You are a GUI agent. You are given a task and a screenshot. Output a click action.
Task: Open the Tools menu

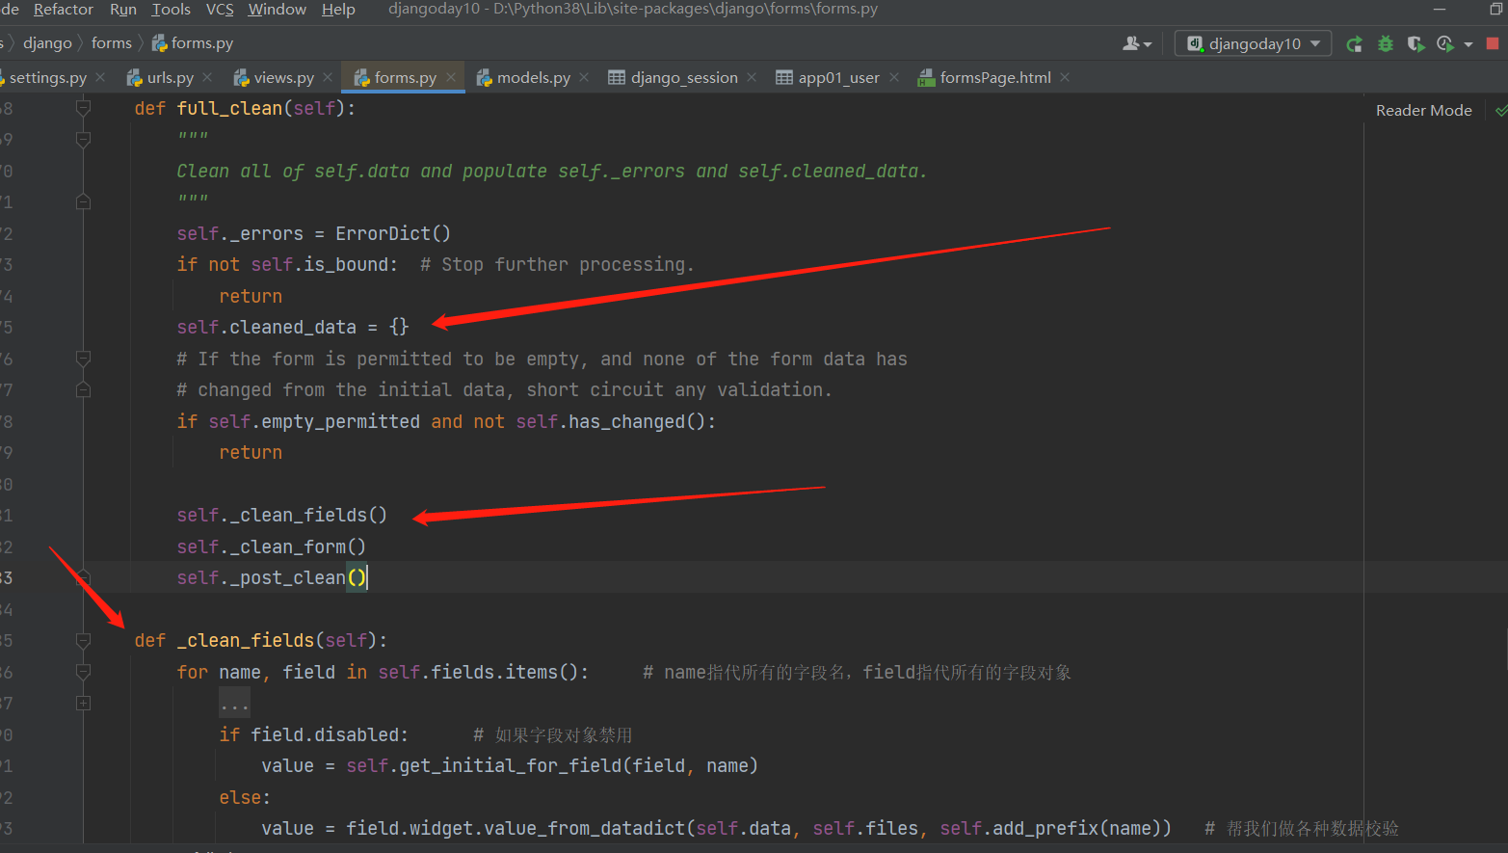coord(171,10)
